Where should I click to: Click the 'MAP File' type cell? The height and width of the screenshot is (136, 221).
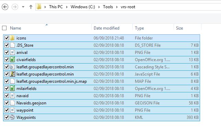pos(143,81)
